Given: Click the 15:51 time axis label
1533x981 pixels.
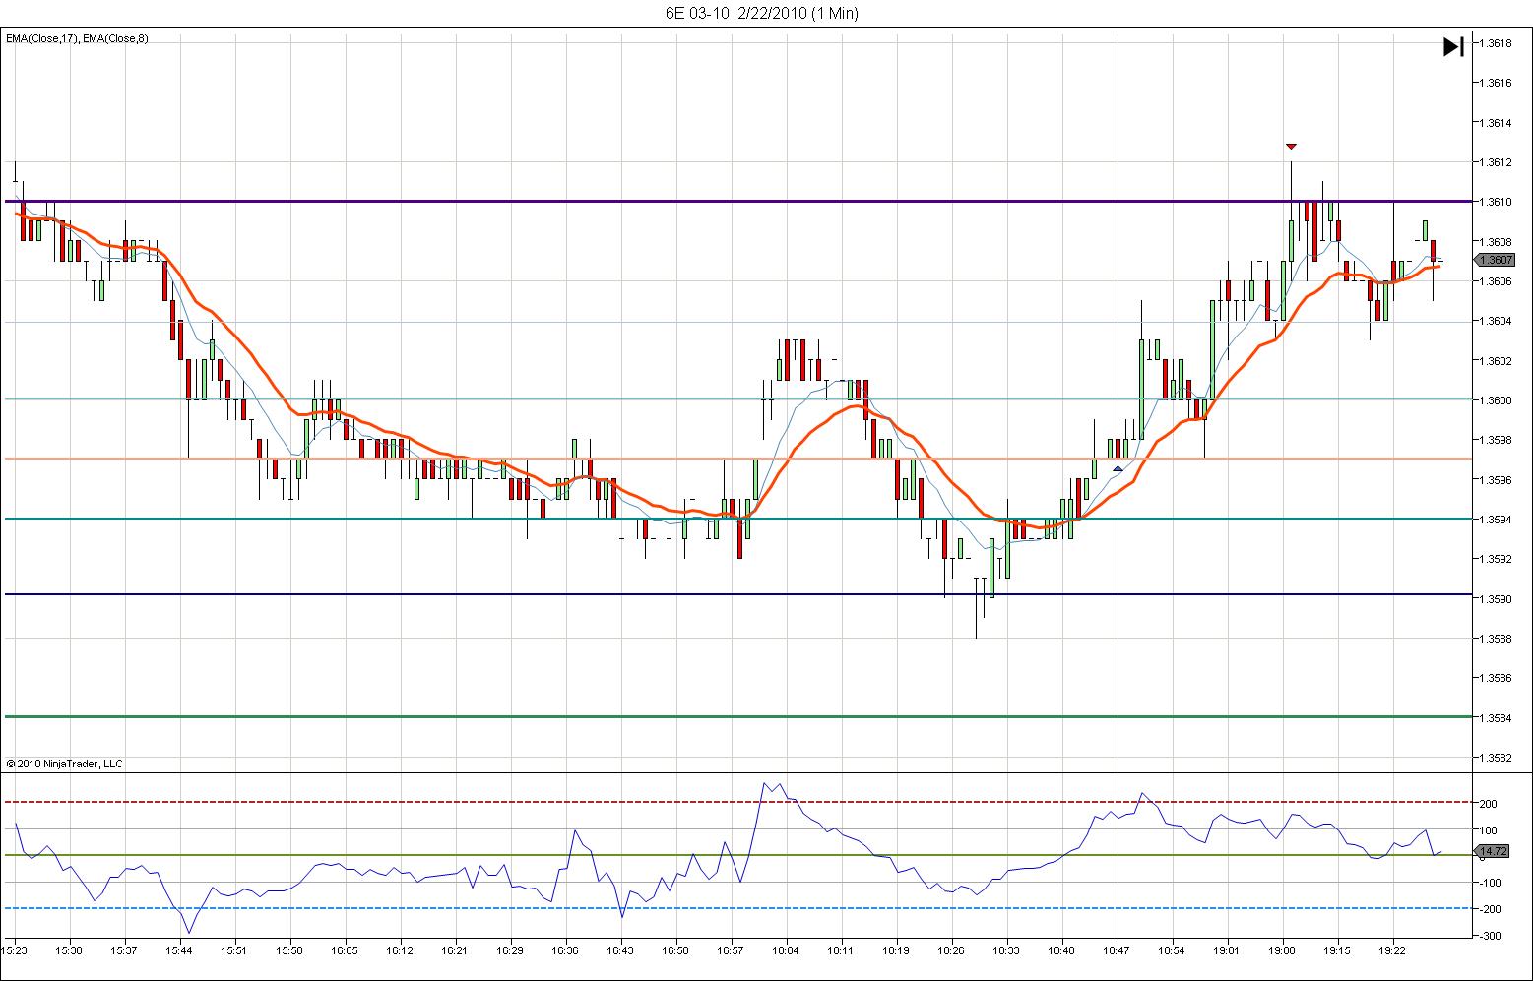Looking at the screenshot, I should pos(234,951).
